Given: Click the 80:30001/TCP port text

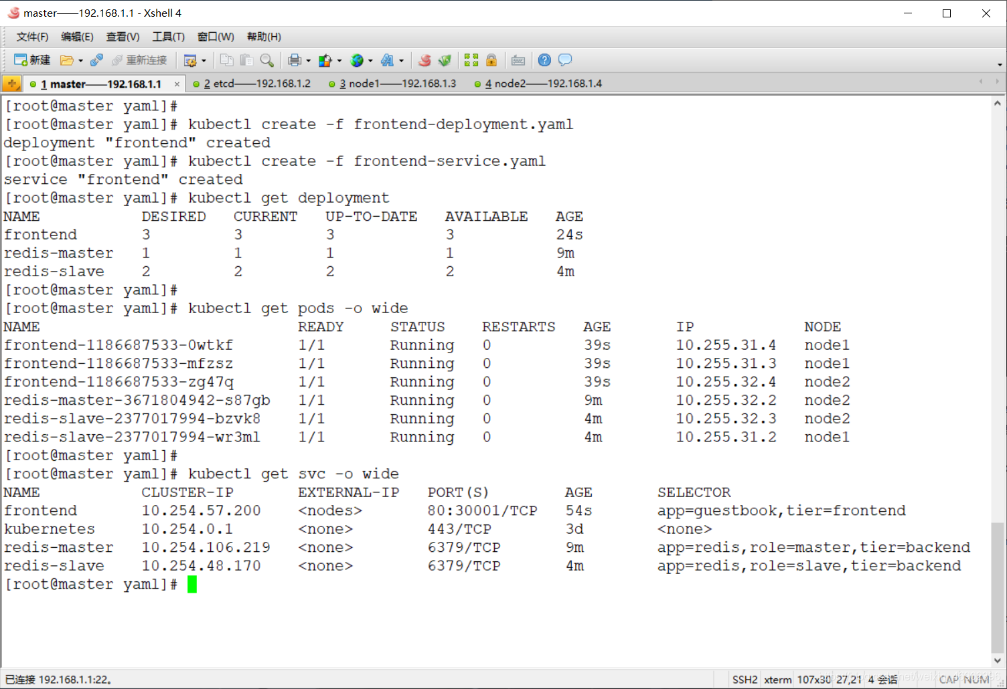Looking at the screenshot, I should [482, 510].
